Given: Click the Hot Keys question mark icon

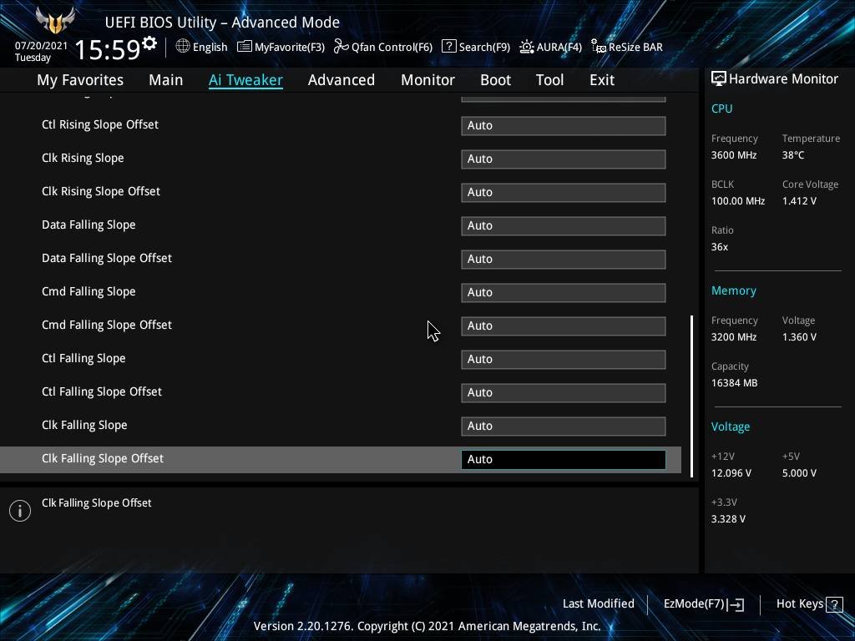Looking at the screenshot, I should tap(832, 604).
